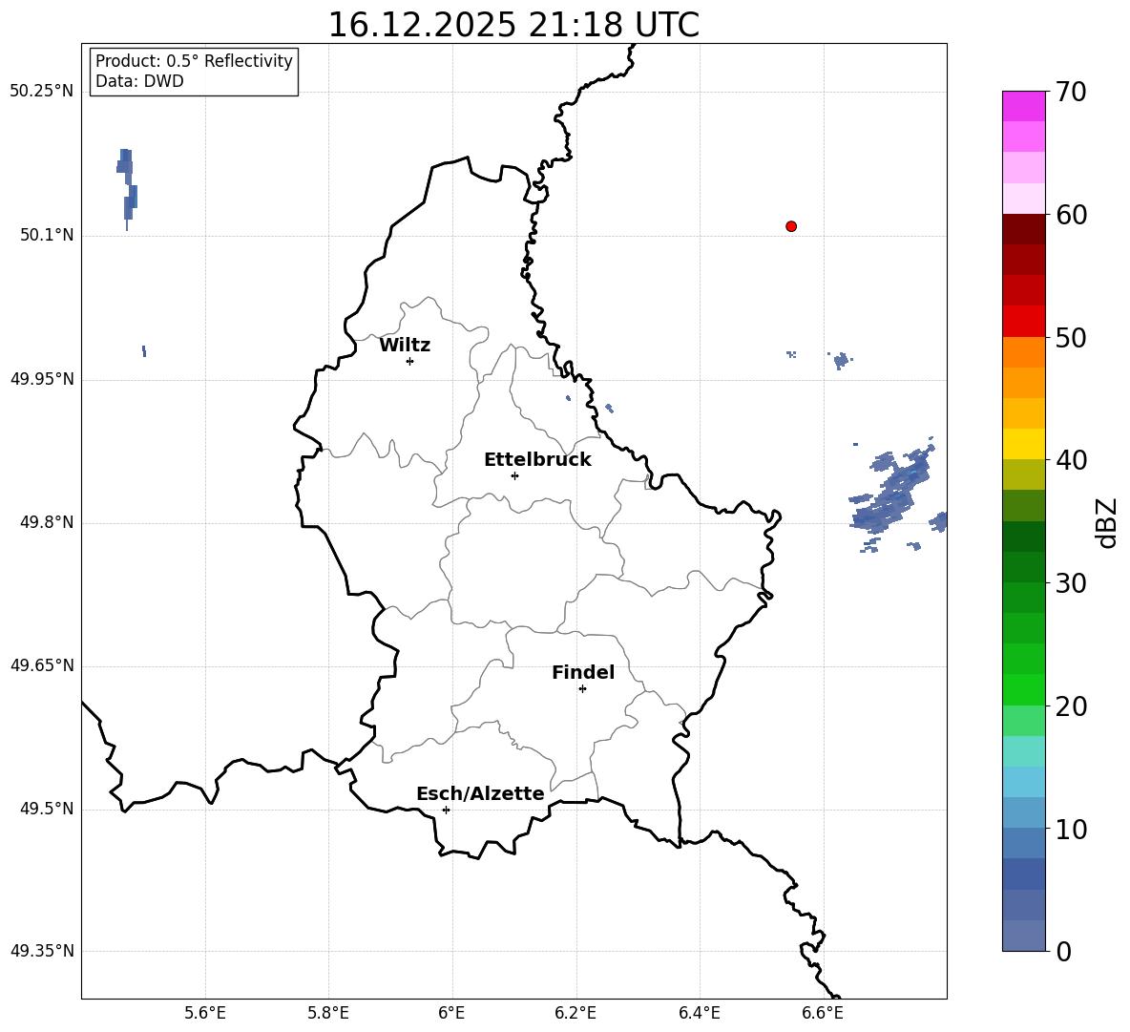1130x1032 pixels.
Task: Click the 10 tick label on colorbar
Action: (1070, 829)
